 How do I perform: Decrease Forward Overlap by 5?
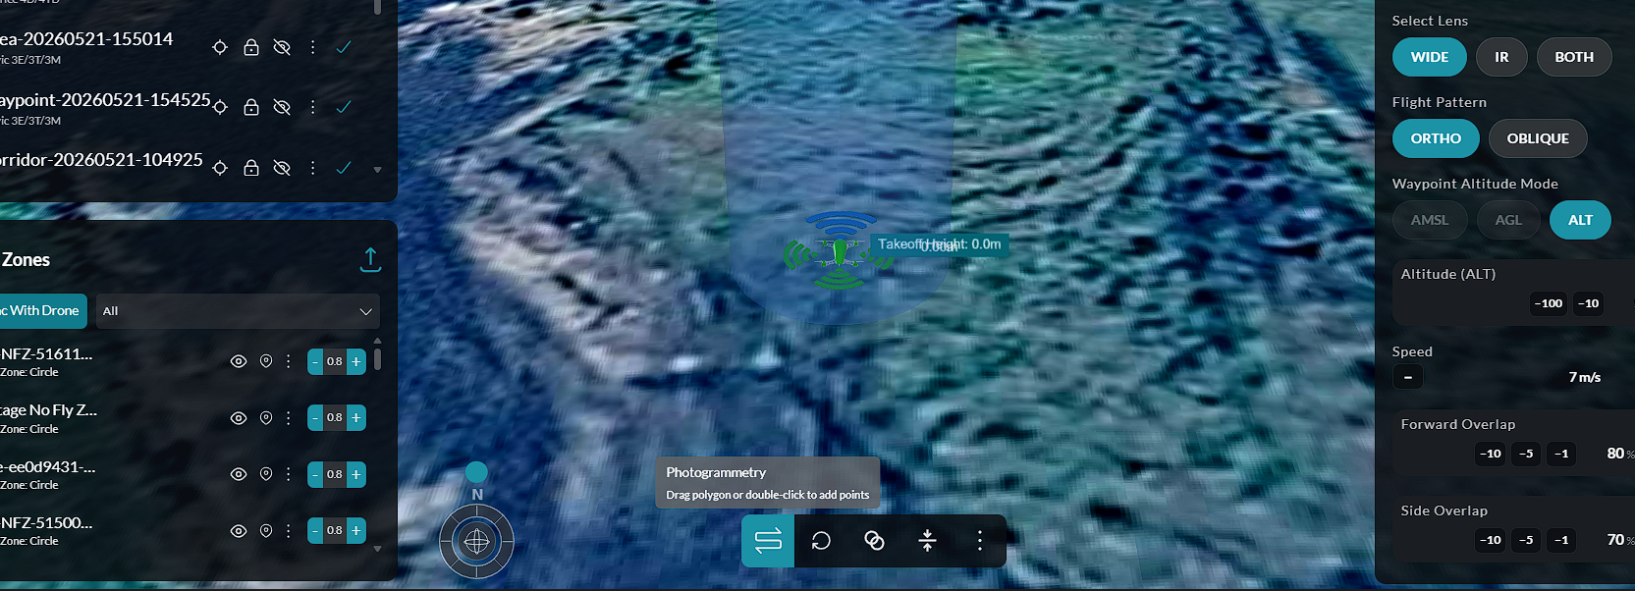point(1526,454)
